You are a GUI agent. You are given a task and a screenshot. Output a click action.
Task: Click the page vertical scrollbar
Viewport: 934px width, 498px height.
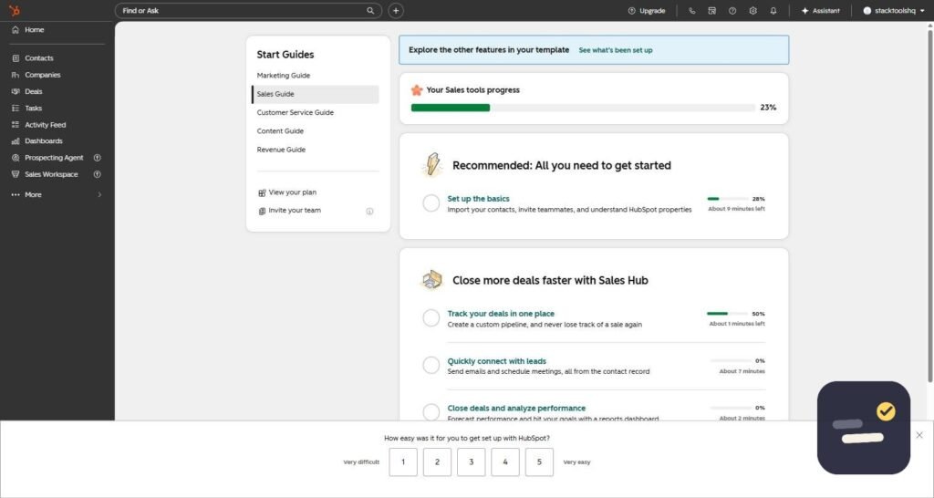[929, 205]
